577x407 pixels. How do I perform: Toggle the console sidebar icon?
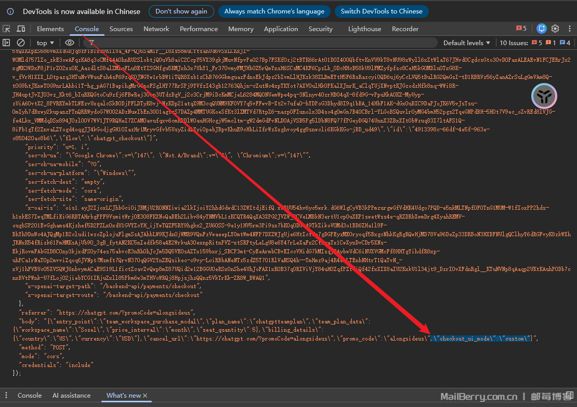click(7, 43)
